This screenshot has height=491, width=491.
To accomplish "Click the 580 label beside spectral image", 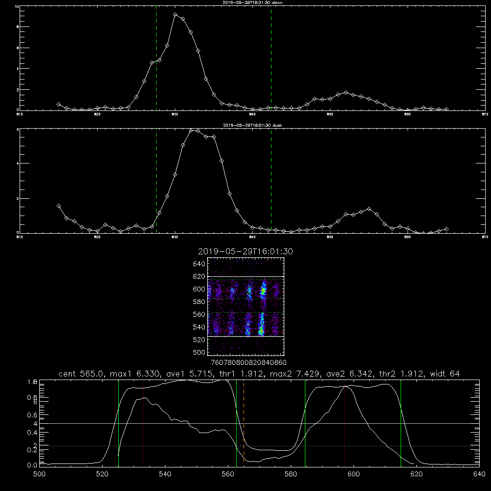I will point(199,302).
